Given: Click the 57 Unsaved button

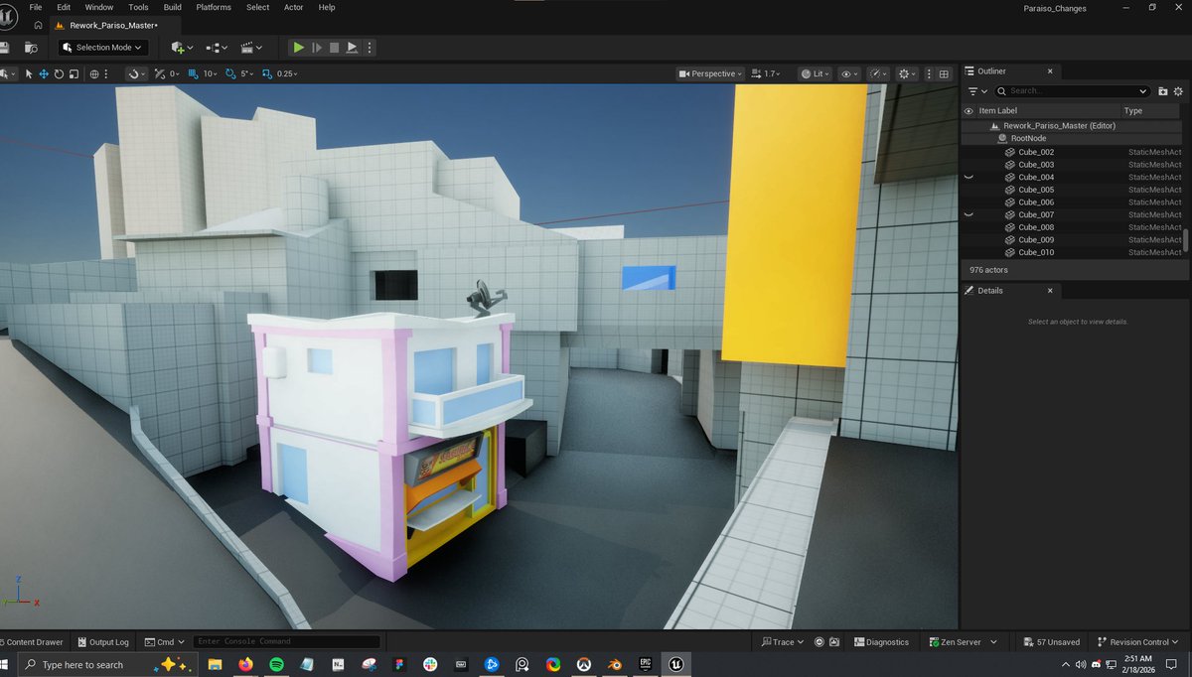Looking at the screenshot, I should click(x=1051, y=642).
